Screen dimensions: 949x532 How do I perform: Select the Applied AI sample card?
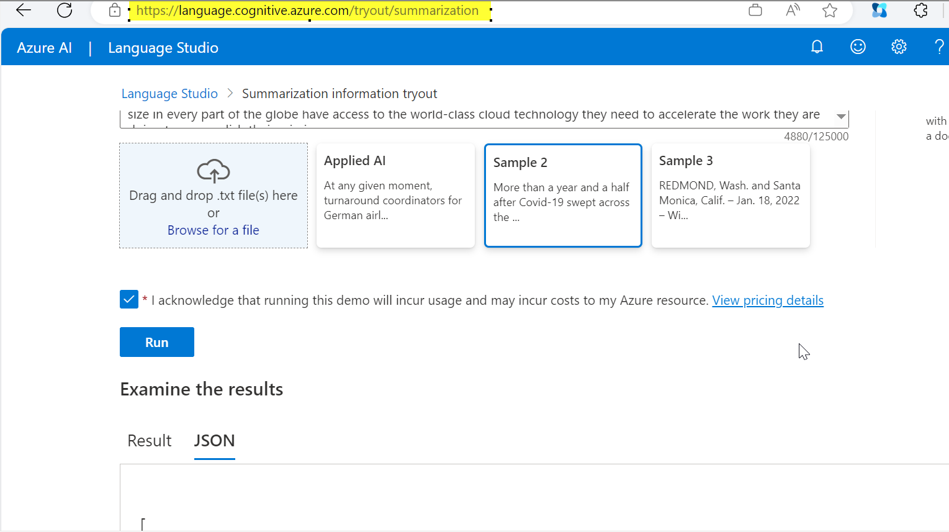[x=395, y=196]
